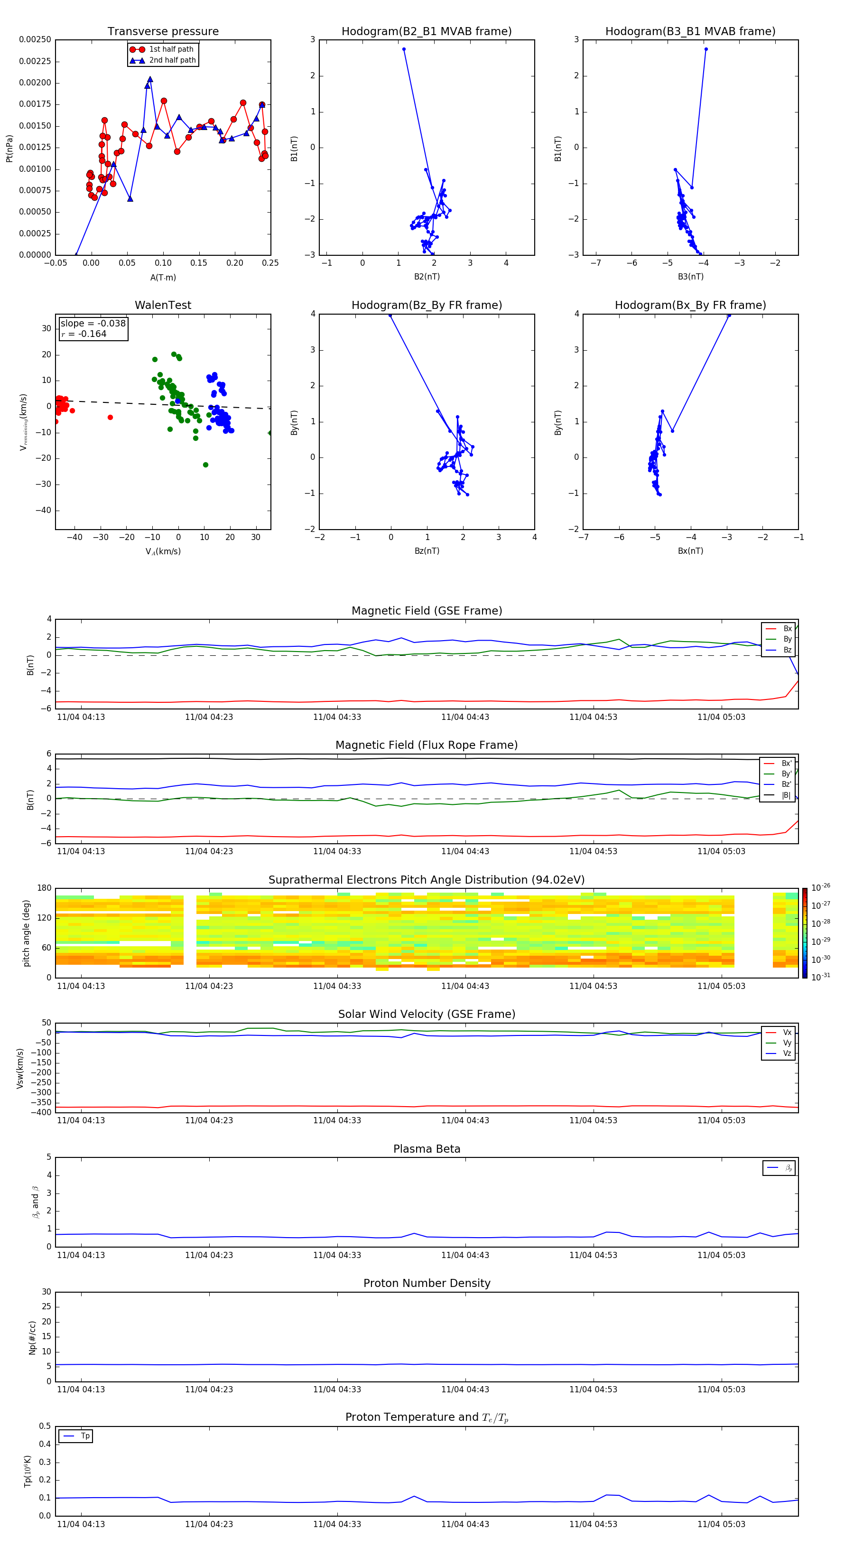
Task: Click the lowest green point in WalenTest plot
Action: pos(205,465)
